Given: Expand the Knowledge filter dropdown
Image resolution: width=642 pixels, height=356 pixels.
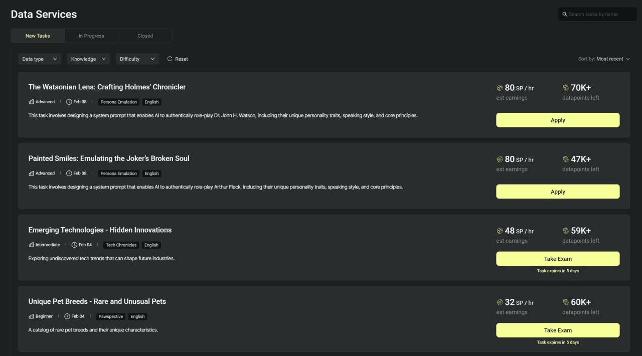Looking at the screenshot, I should click(x=88, y=59).
